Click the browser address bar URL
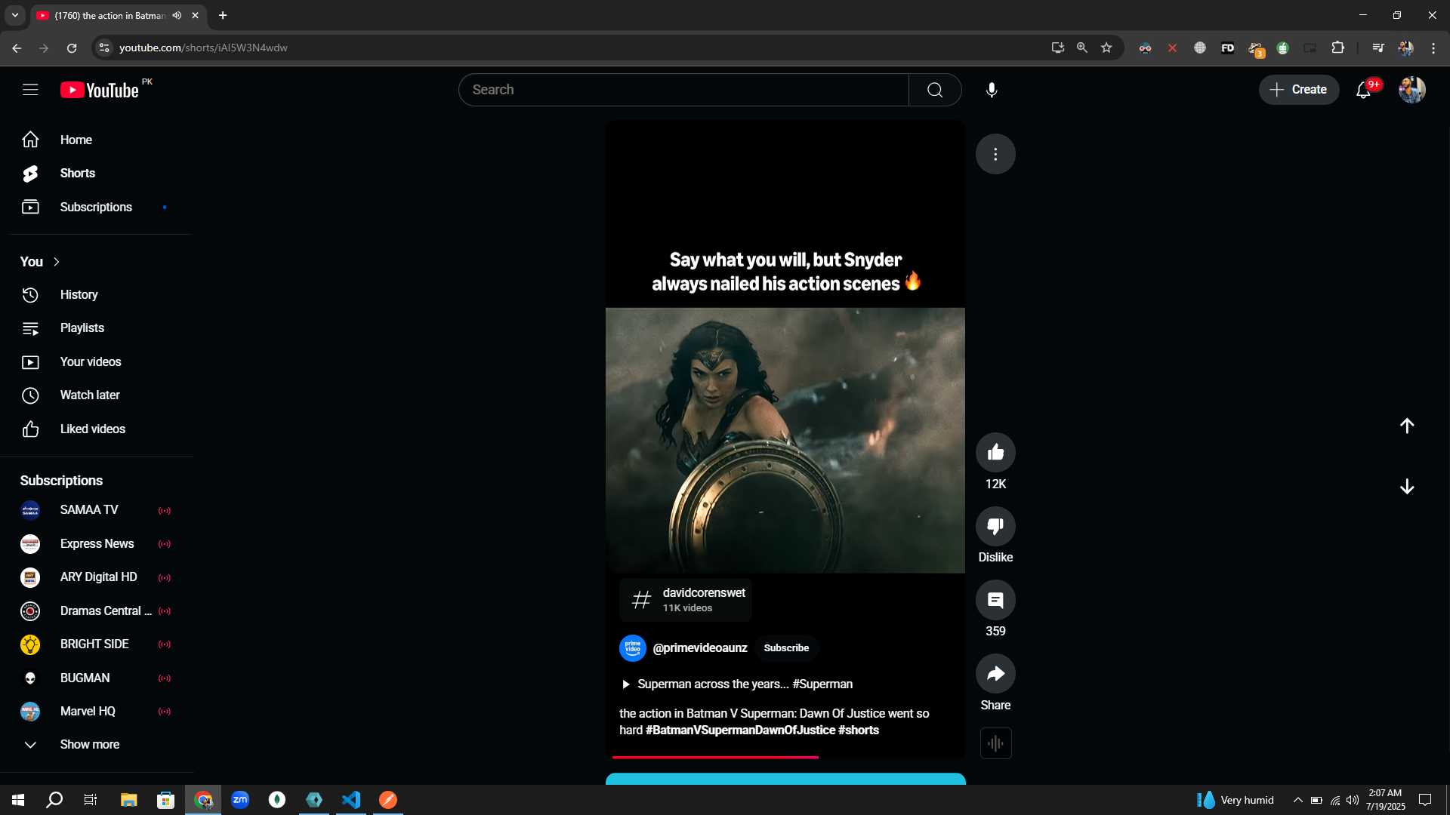 coord(202,48)
